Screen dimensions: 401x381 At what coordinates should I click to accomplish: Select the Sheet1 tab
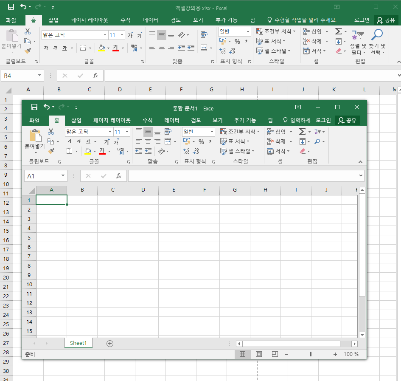pyautogui.click(x=78, y=343)
